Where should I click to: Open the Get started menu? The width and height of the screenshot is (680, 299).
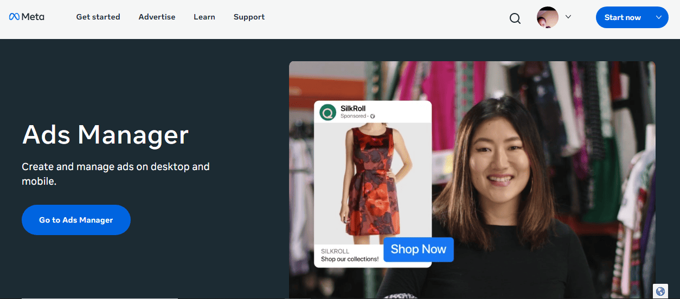point(98,17)
